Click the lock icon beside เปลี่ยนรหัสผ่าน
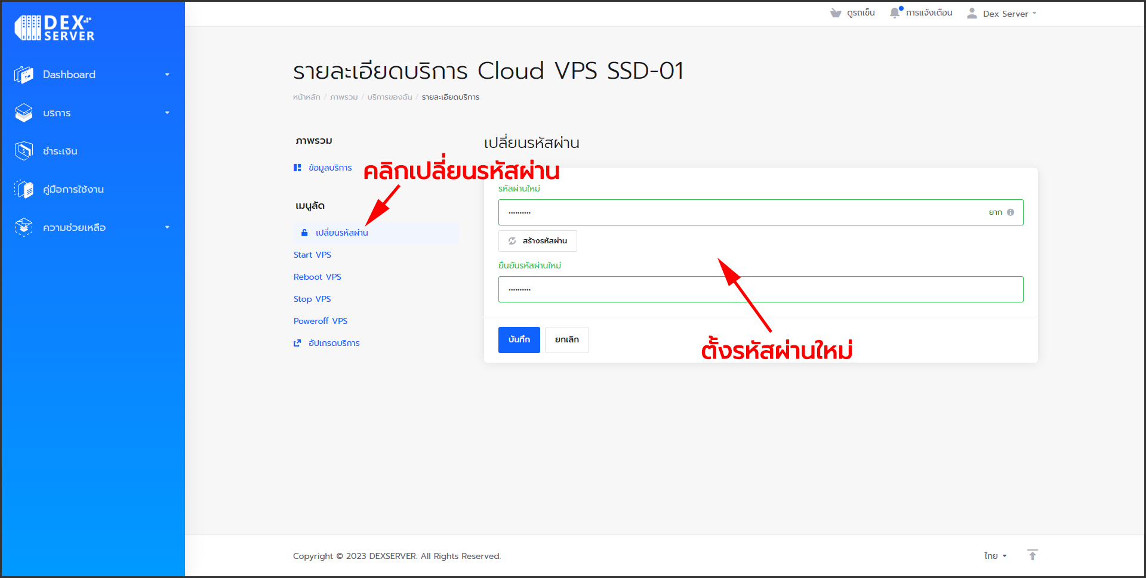The width and height of the screenshot is (1146, 578). click(304, 233)
